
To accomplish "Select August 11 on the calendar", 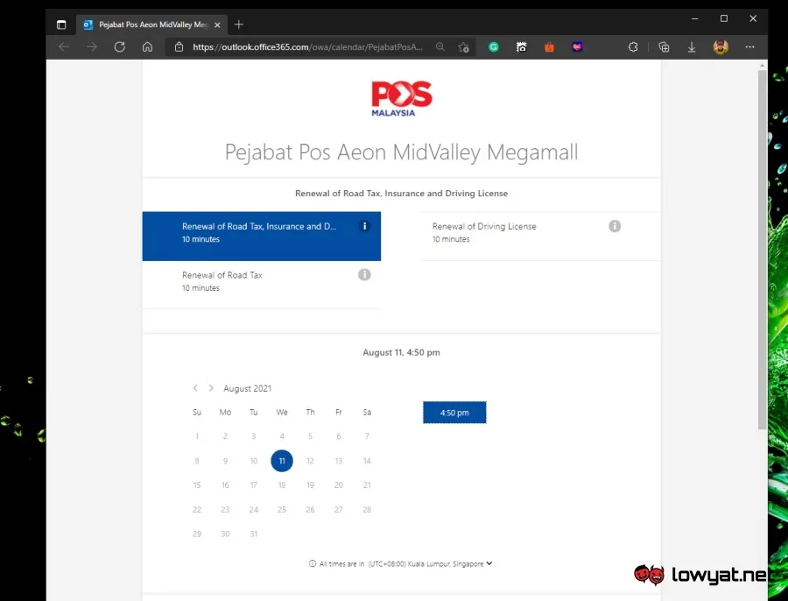I will pos(282,461).
